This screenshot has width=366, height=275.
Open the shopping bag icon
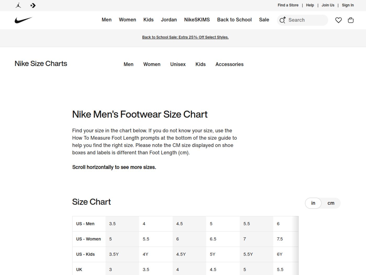tap(351, 20)
